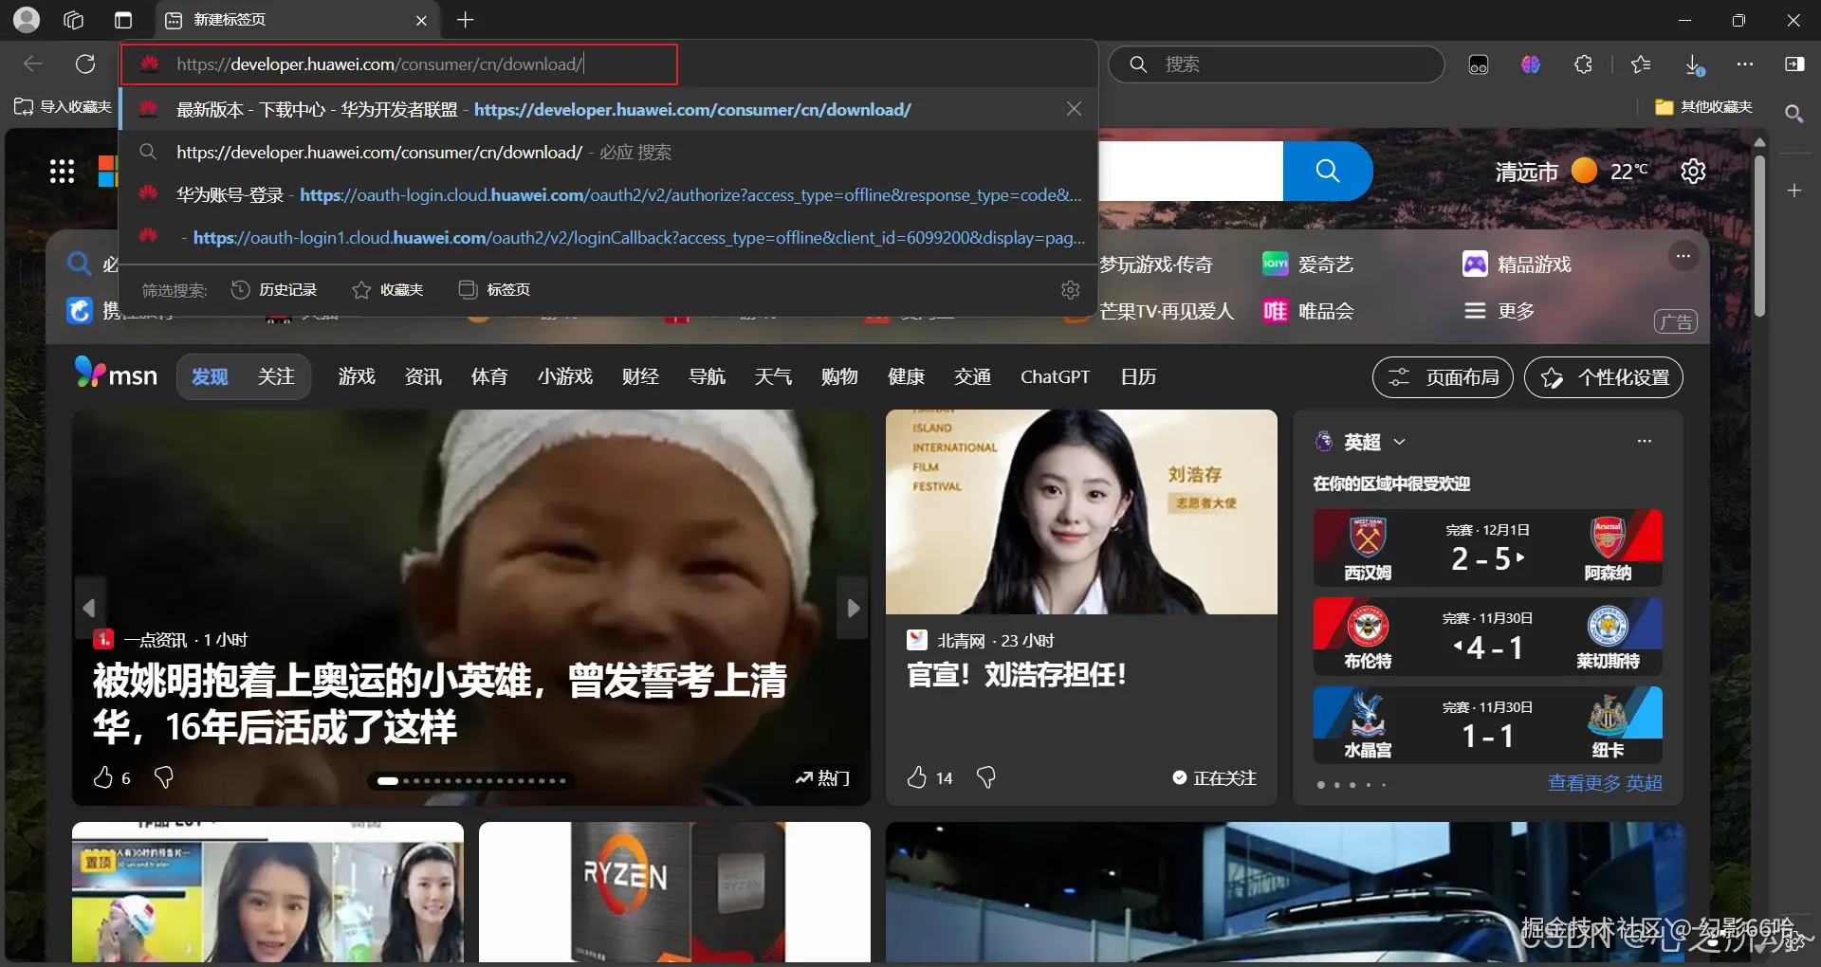Filter suggestions by 收藏夹

(387, 290)
